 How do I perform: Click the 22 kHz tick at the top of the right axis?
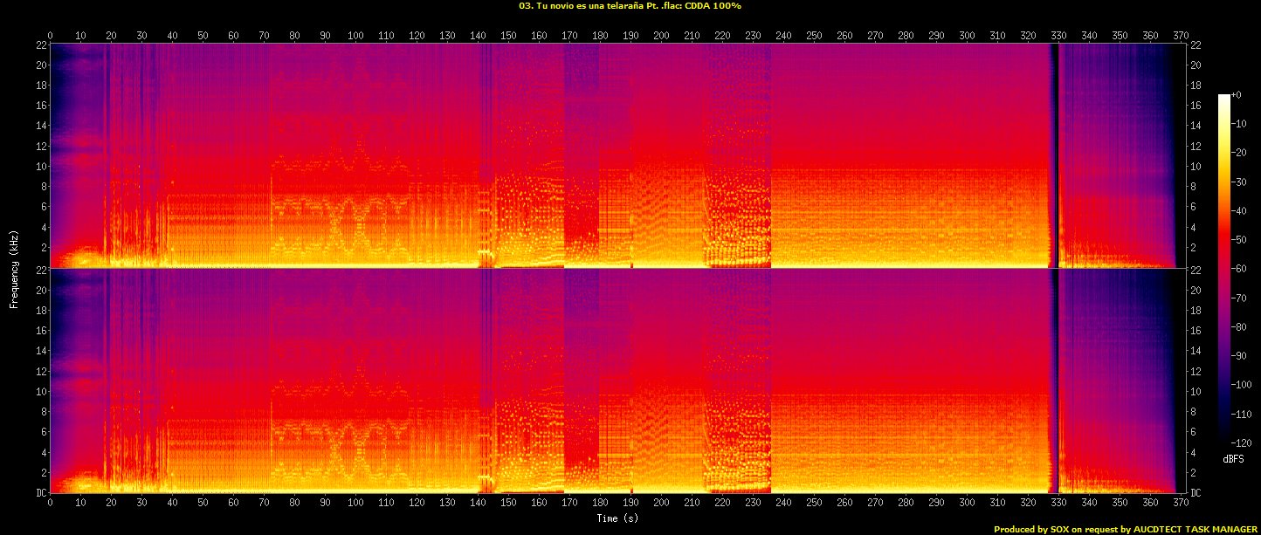click(x=1195, y=45)
